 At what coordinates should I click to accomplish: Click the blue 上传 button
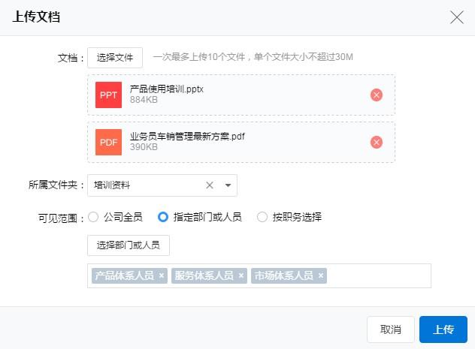click(443, 329)
